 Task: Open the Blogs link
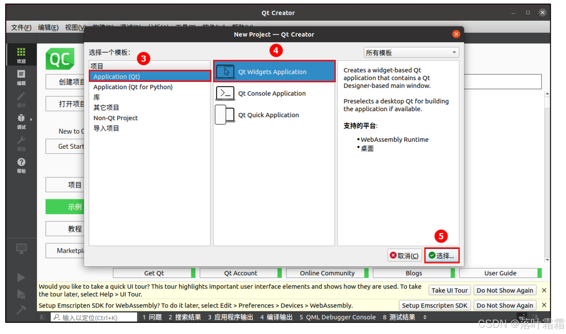[x=414, y=273]
